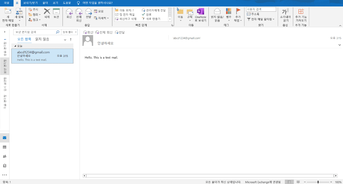Switch to the 폴더 tab
Viewport: 343px width, 184px height.
click(x=45, y=3)
